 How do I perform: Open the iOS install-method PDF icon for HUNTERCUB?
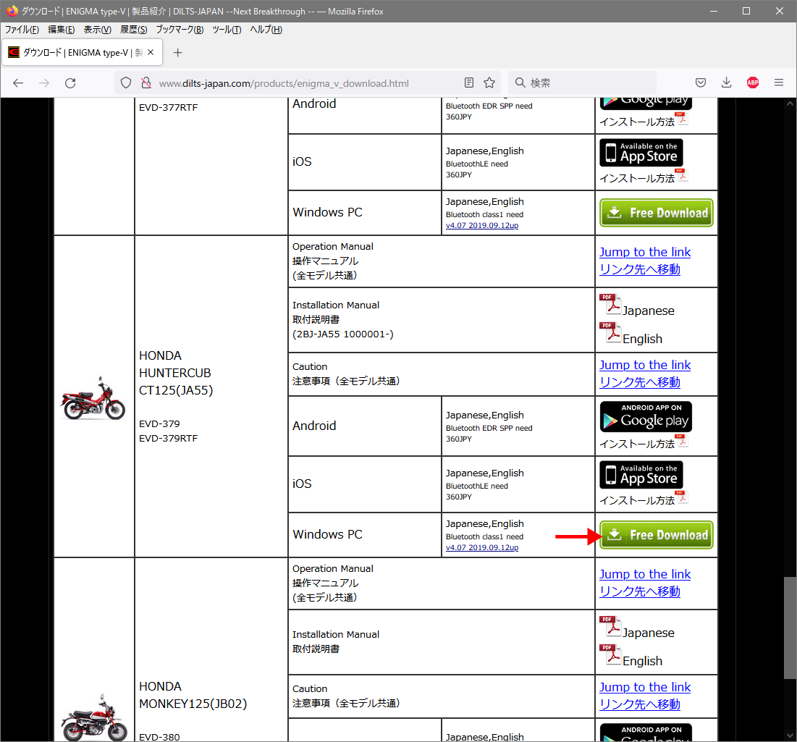682,497
